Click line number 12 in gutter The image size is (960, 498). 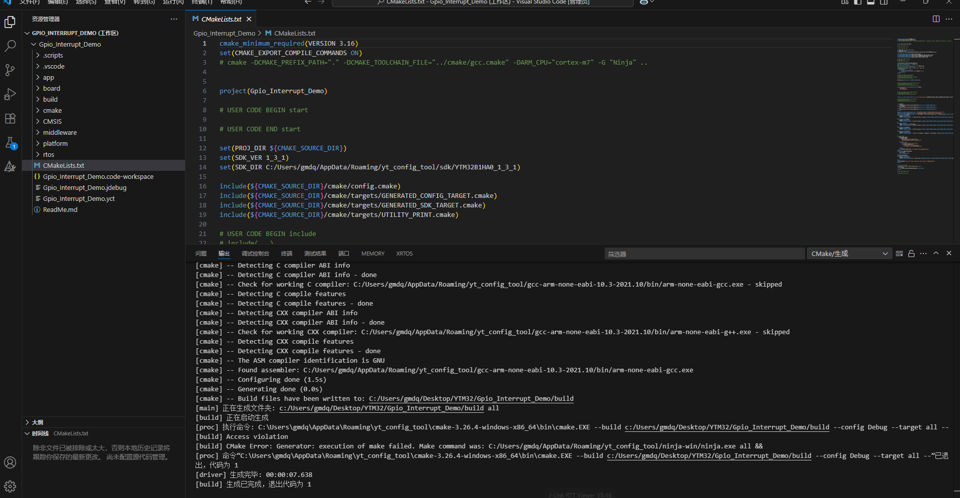[x=203, y=148]
